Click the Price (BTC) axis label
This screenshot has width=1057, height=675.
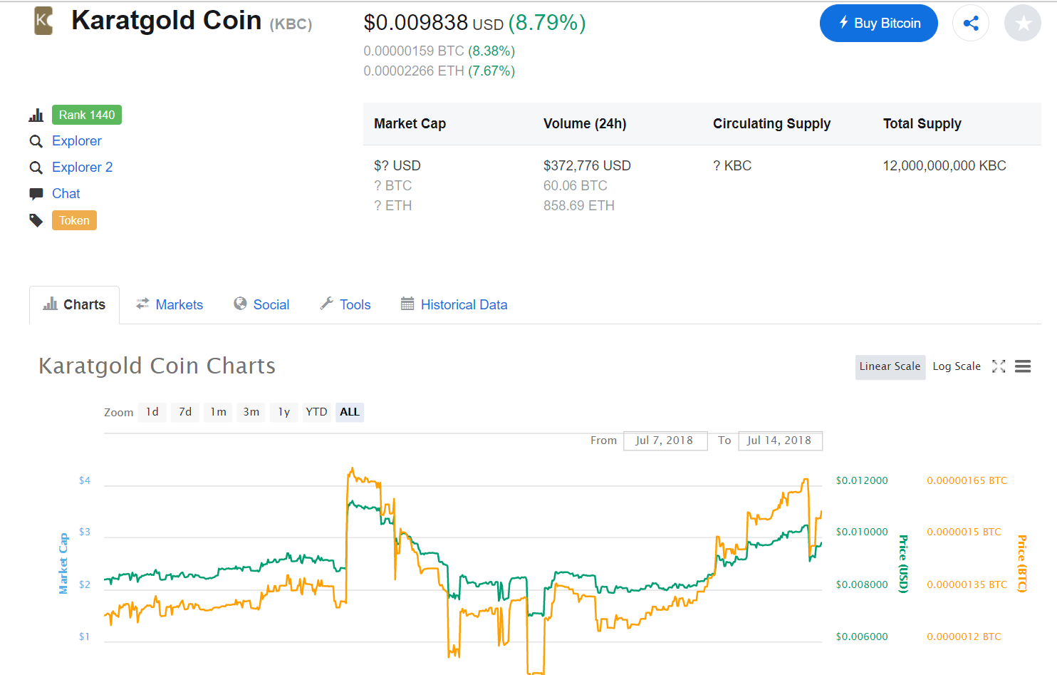(1021, 564)
